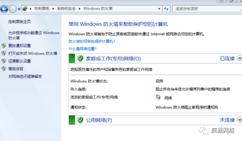Click 未连接 status text
This screenshot has height=141, width=242.
(227, 120)
